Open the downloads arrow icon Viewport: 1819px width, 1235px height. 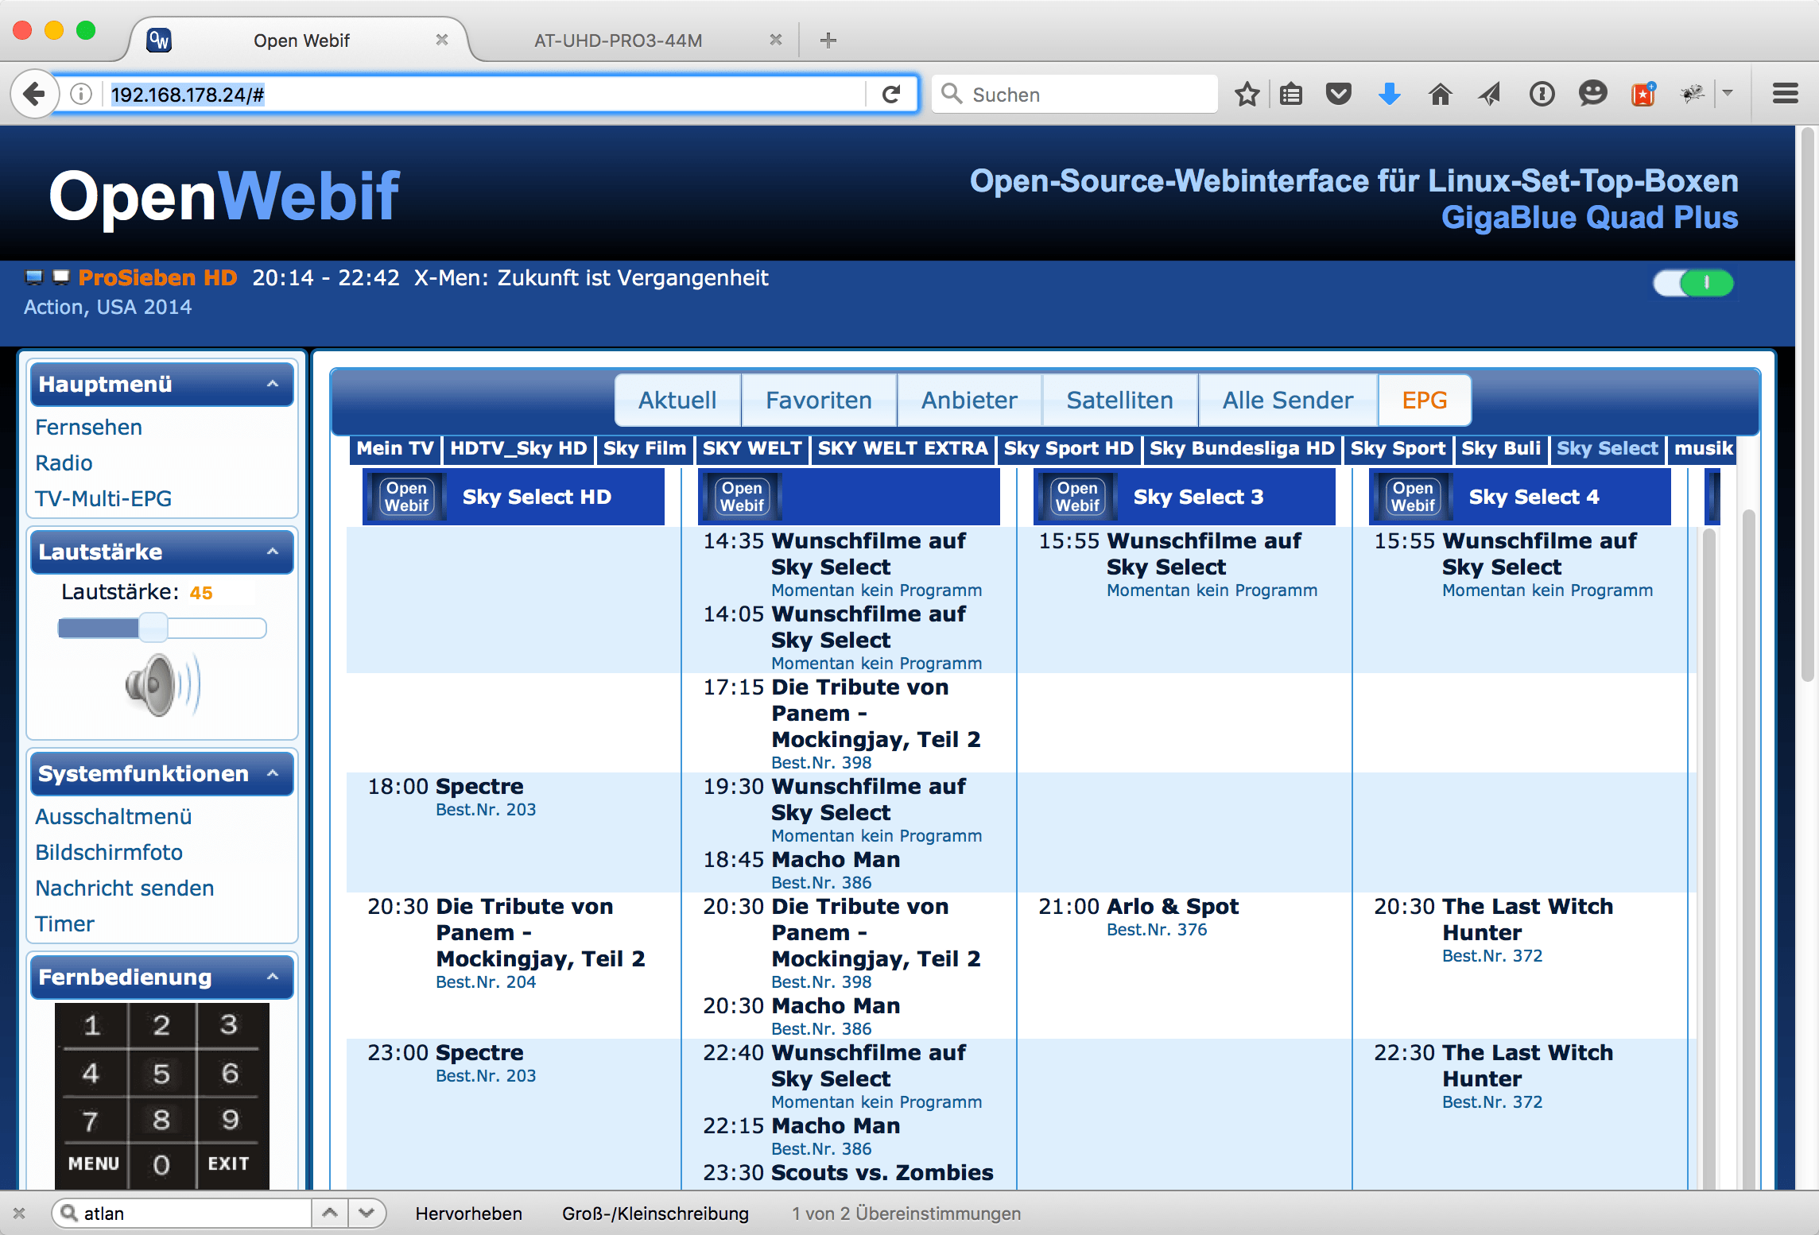click(x=1389, y=95)
